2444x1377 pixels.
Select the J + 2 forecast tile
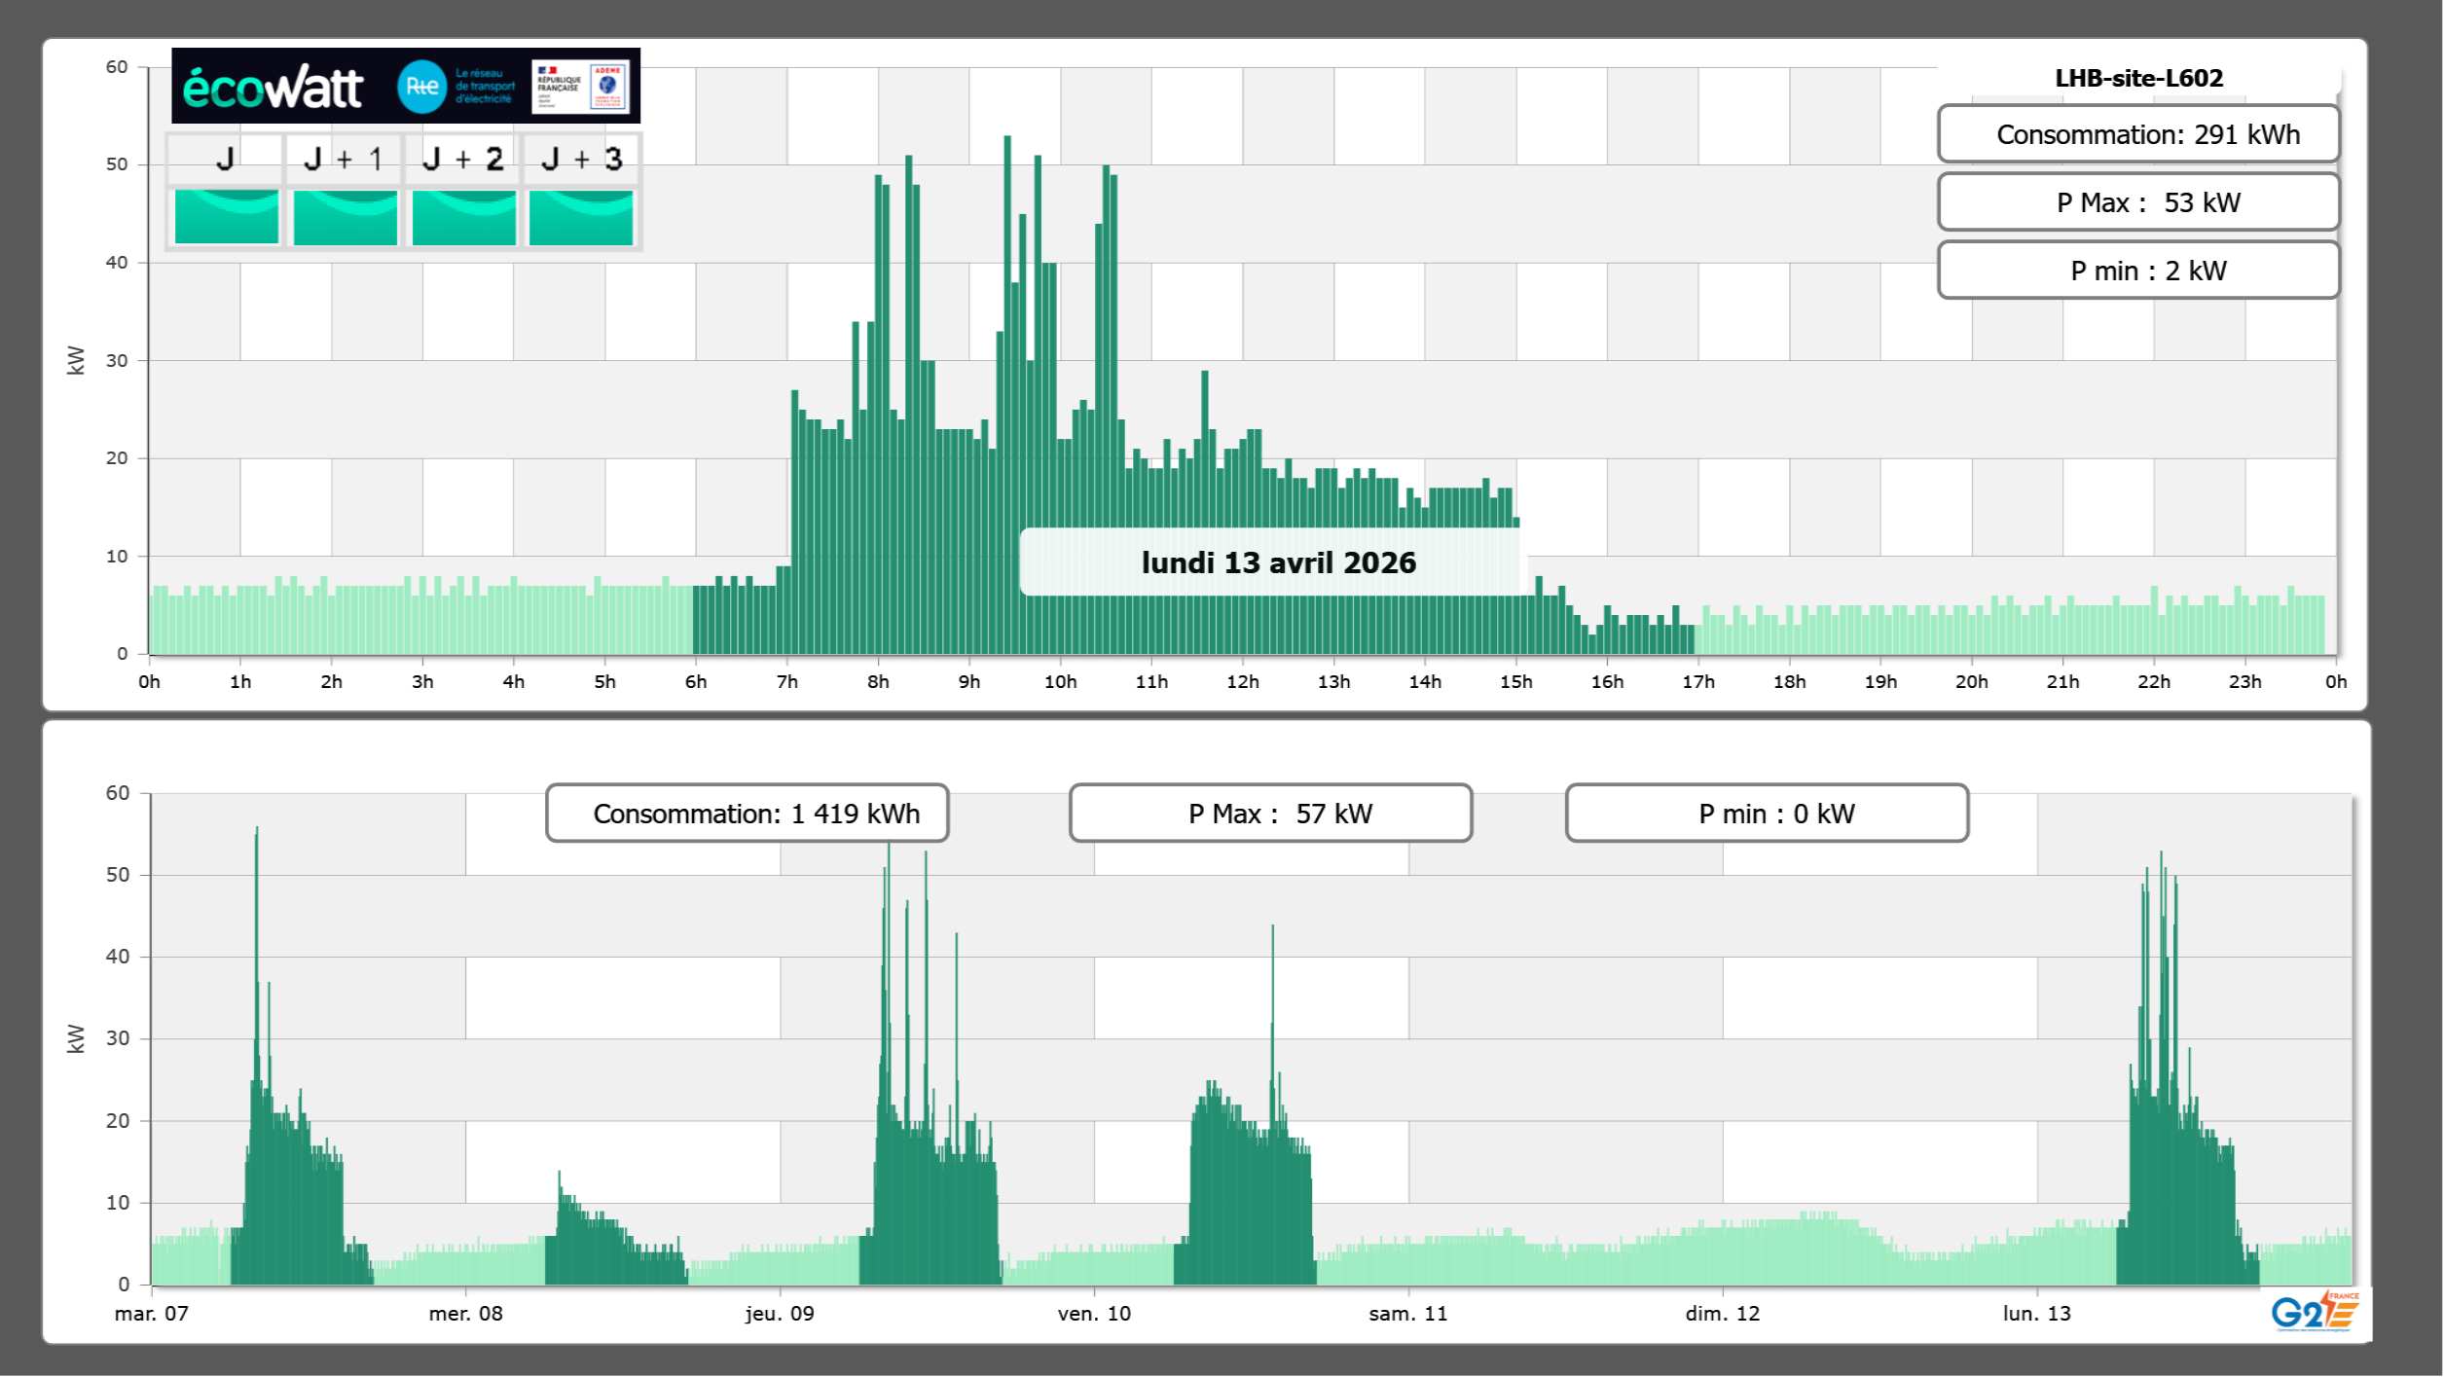tap(463, 216)
